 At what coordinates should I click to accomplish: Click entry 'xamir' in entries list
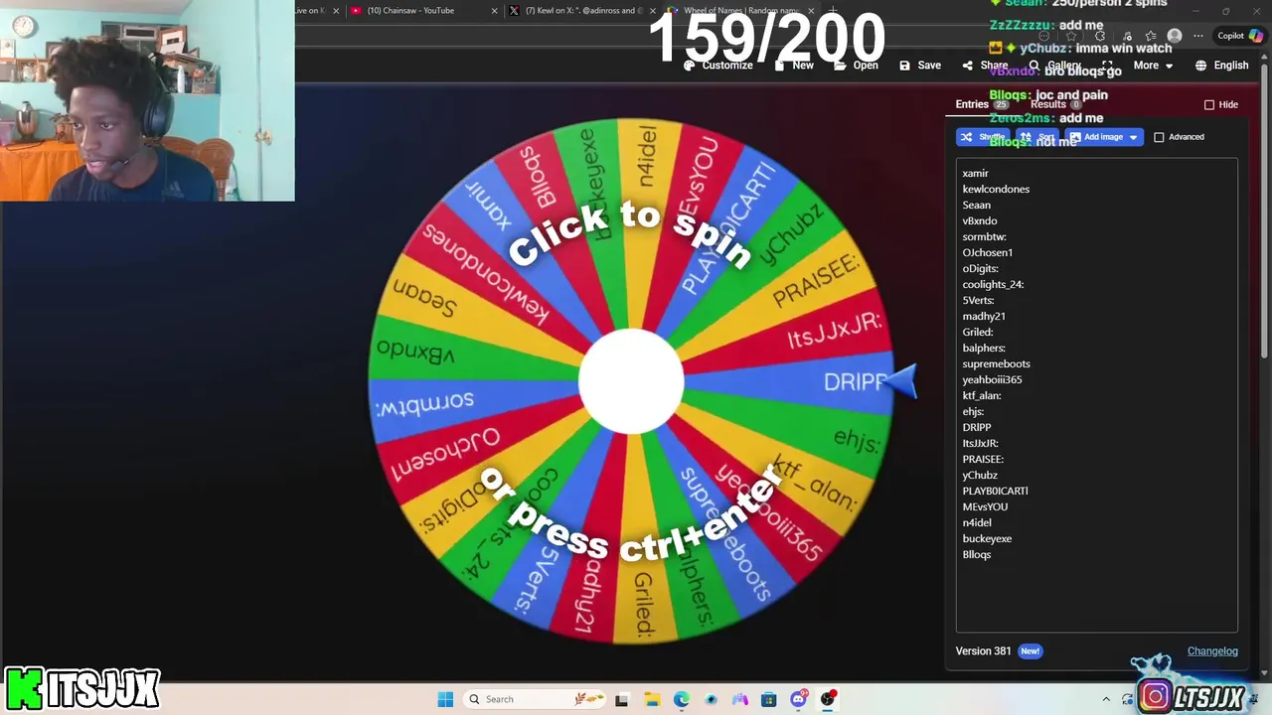click(x=975, y=173)
